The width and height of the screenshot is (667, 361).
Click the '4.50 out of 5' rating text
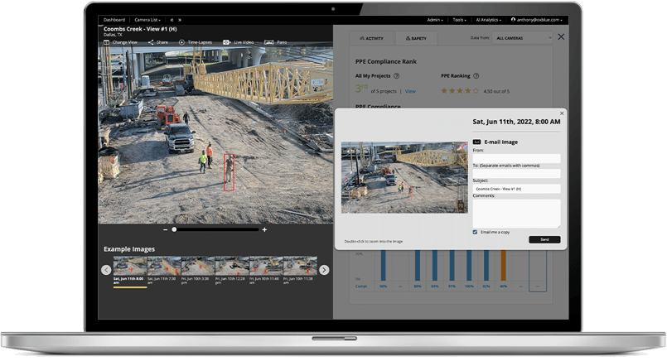pyautogui.click(x=496, y=91)
